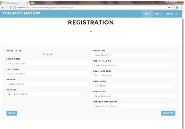Submit the form with the Register button

click(169, 113)
